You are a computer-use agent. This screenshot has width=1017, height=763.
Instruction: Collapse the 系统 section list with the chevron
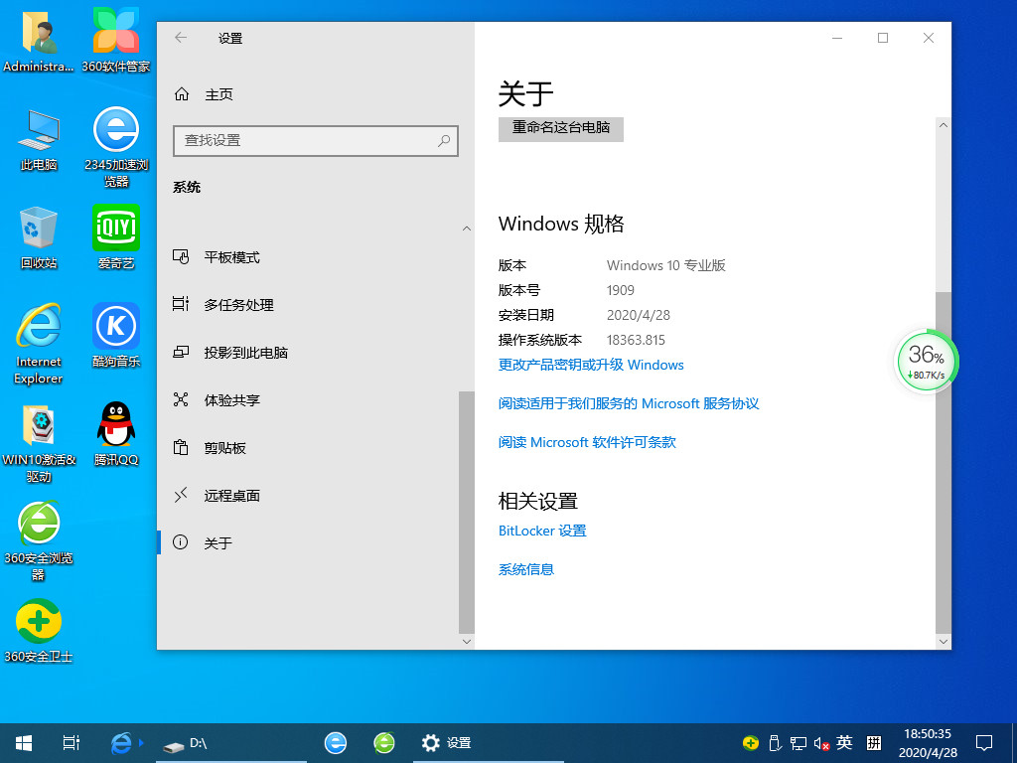(x=467, y=228)
